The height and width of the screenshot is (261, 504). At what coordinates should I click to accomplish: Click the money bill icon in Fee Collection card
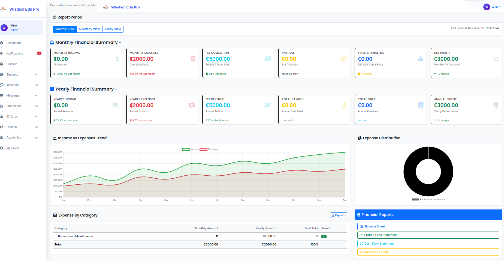[268, 59]
